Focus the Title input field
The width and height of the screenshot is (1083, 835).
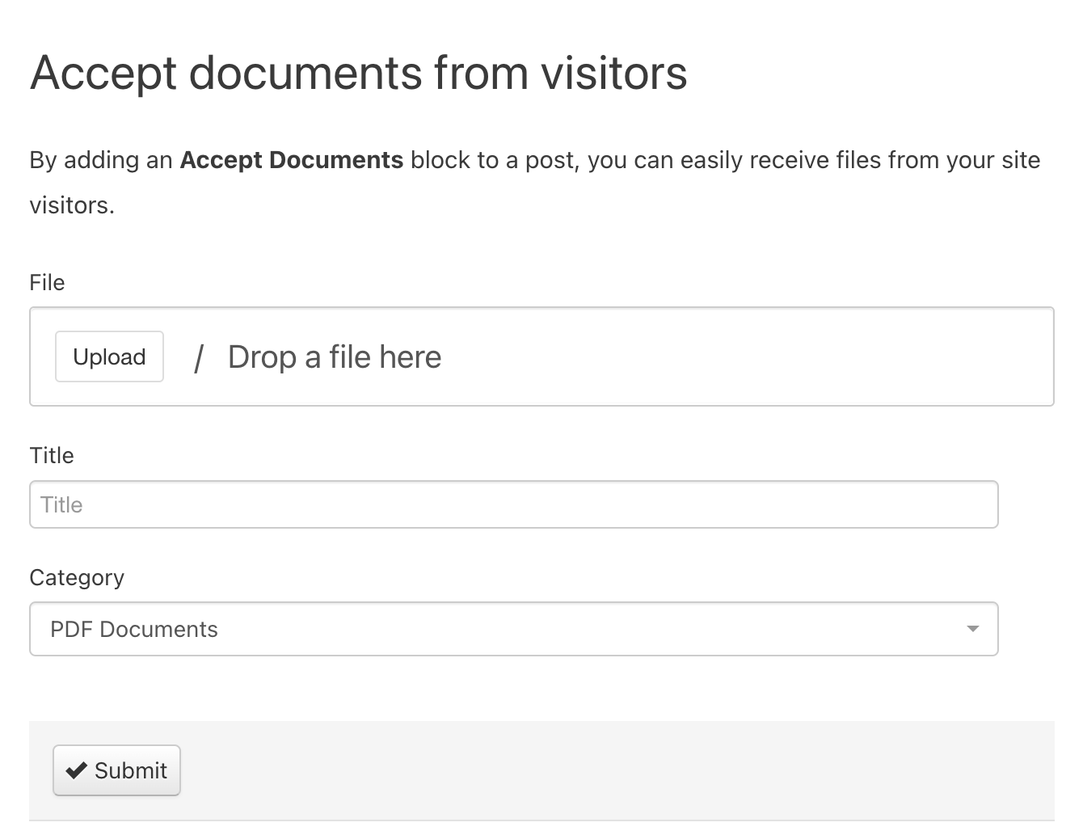513,504
